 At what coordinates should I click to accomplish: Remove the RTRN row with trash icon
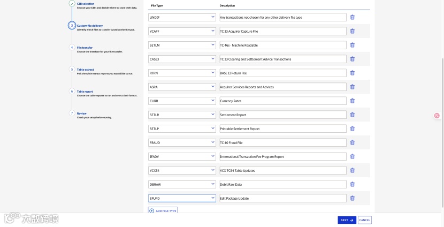[352, 73]
